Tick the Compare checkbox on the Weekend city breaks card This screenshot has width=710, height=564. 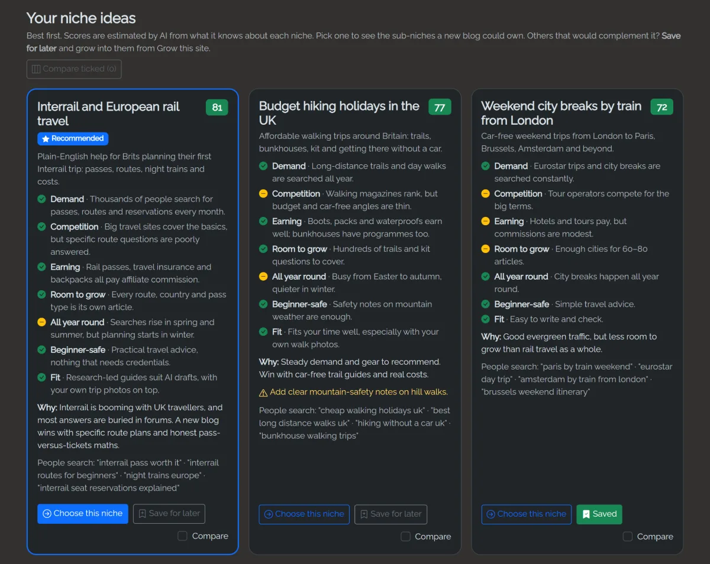coord(627,536)
